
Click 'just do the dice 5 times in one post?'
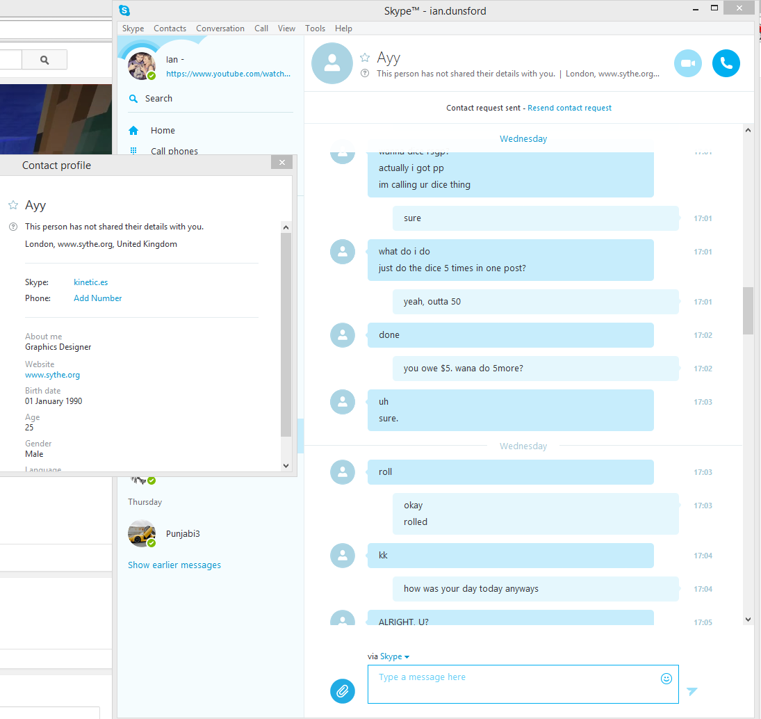click(452, 268)
